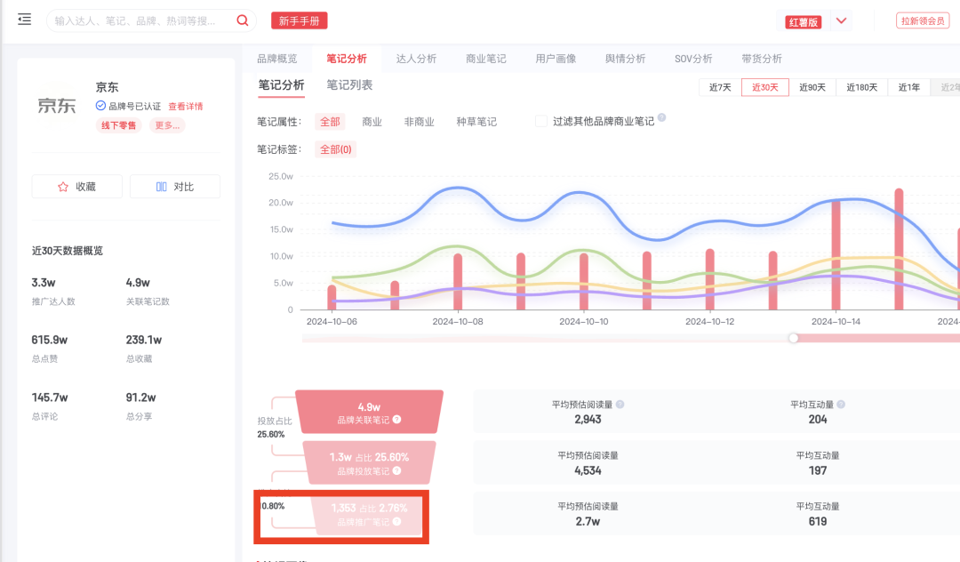
Task: Open the 全部(0) note tag dropdown
Action: 335,149
